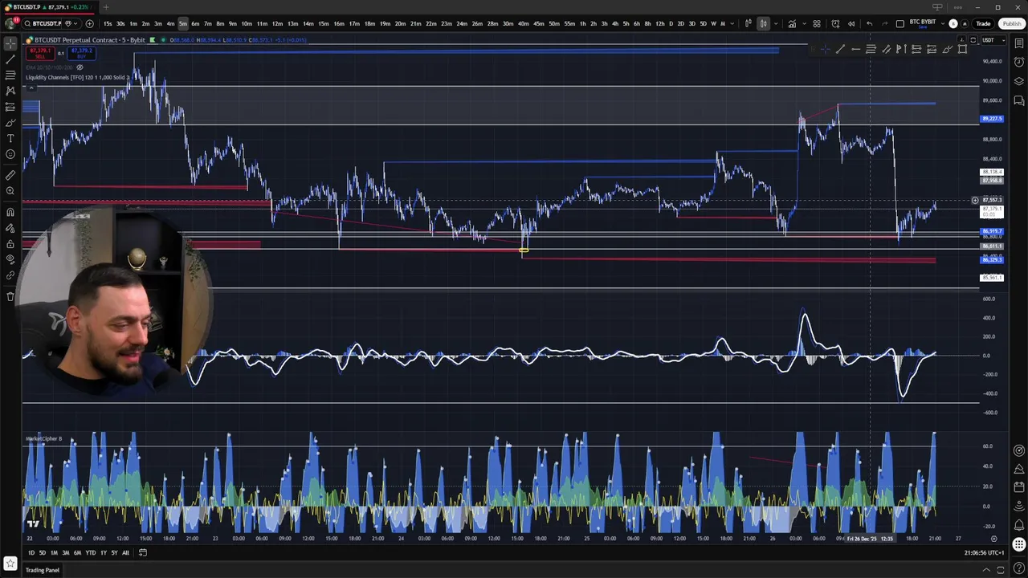Click the blue BUY price button

[81, 53]
